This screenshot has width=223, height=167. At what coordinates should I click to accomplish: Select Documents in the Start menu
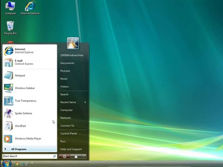tap(67, 63)
